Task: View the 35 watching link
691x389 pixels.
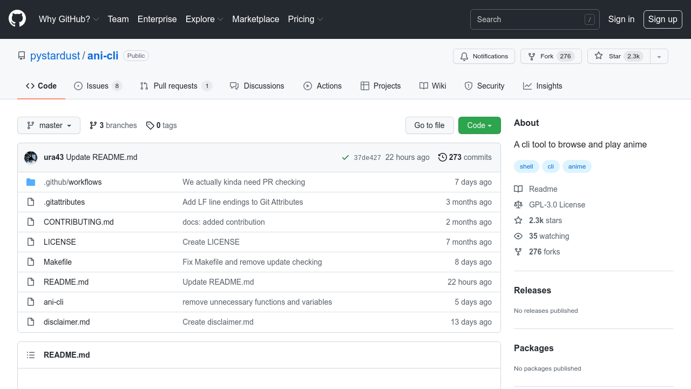Action: 541,236
